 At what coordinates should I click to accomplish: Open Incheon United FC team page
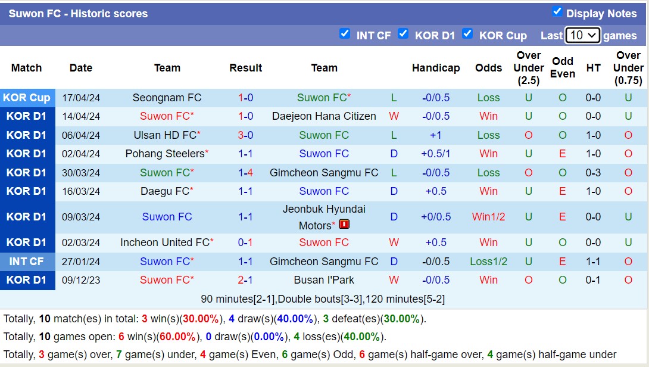164,242
